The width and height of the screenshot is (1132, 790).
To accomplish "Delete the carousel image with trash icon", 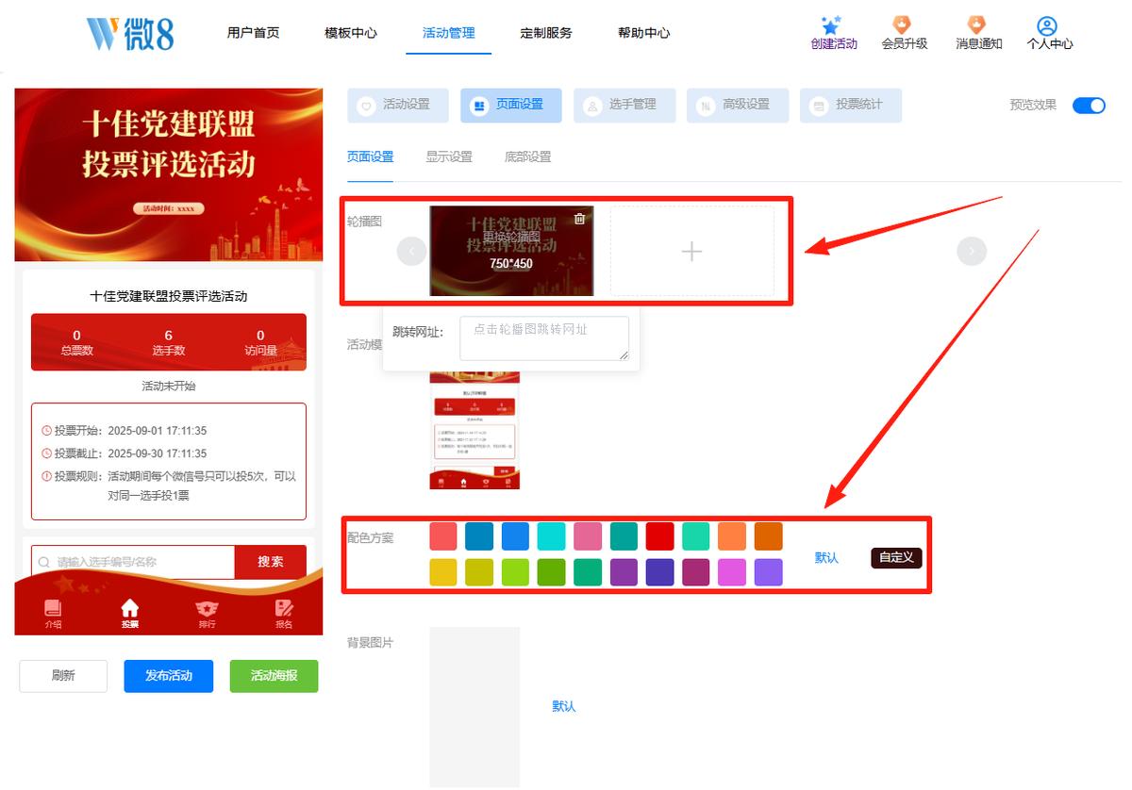I will 579,219.
